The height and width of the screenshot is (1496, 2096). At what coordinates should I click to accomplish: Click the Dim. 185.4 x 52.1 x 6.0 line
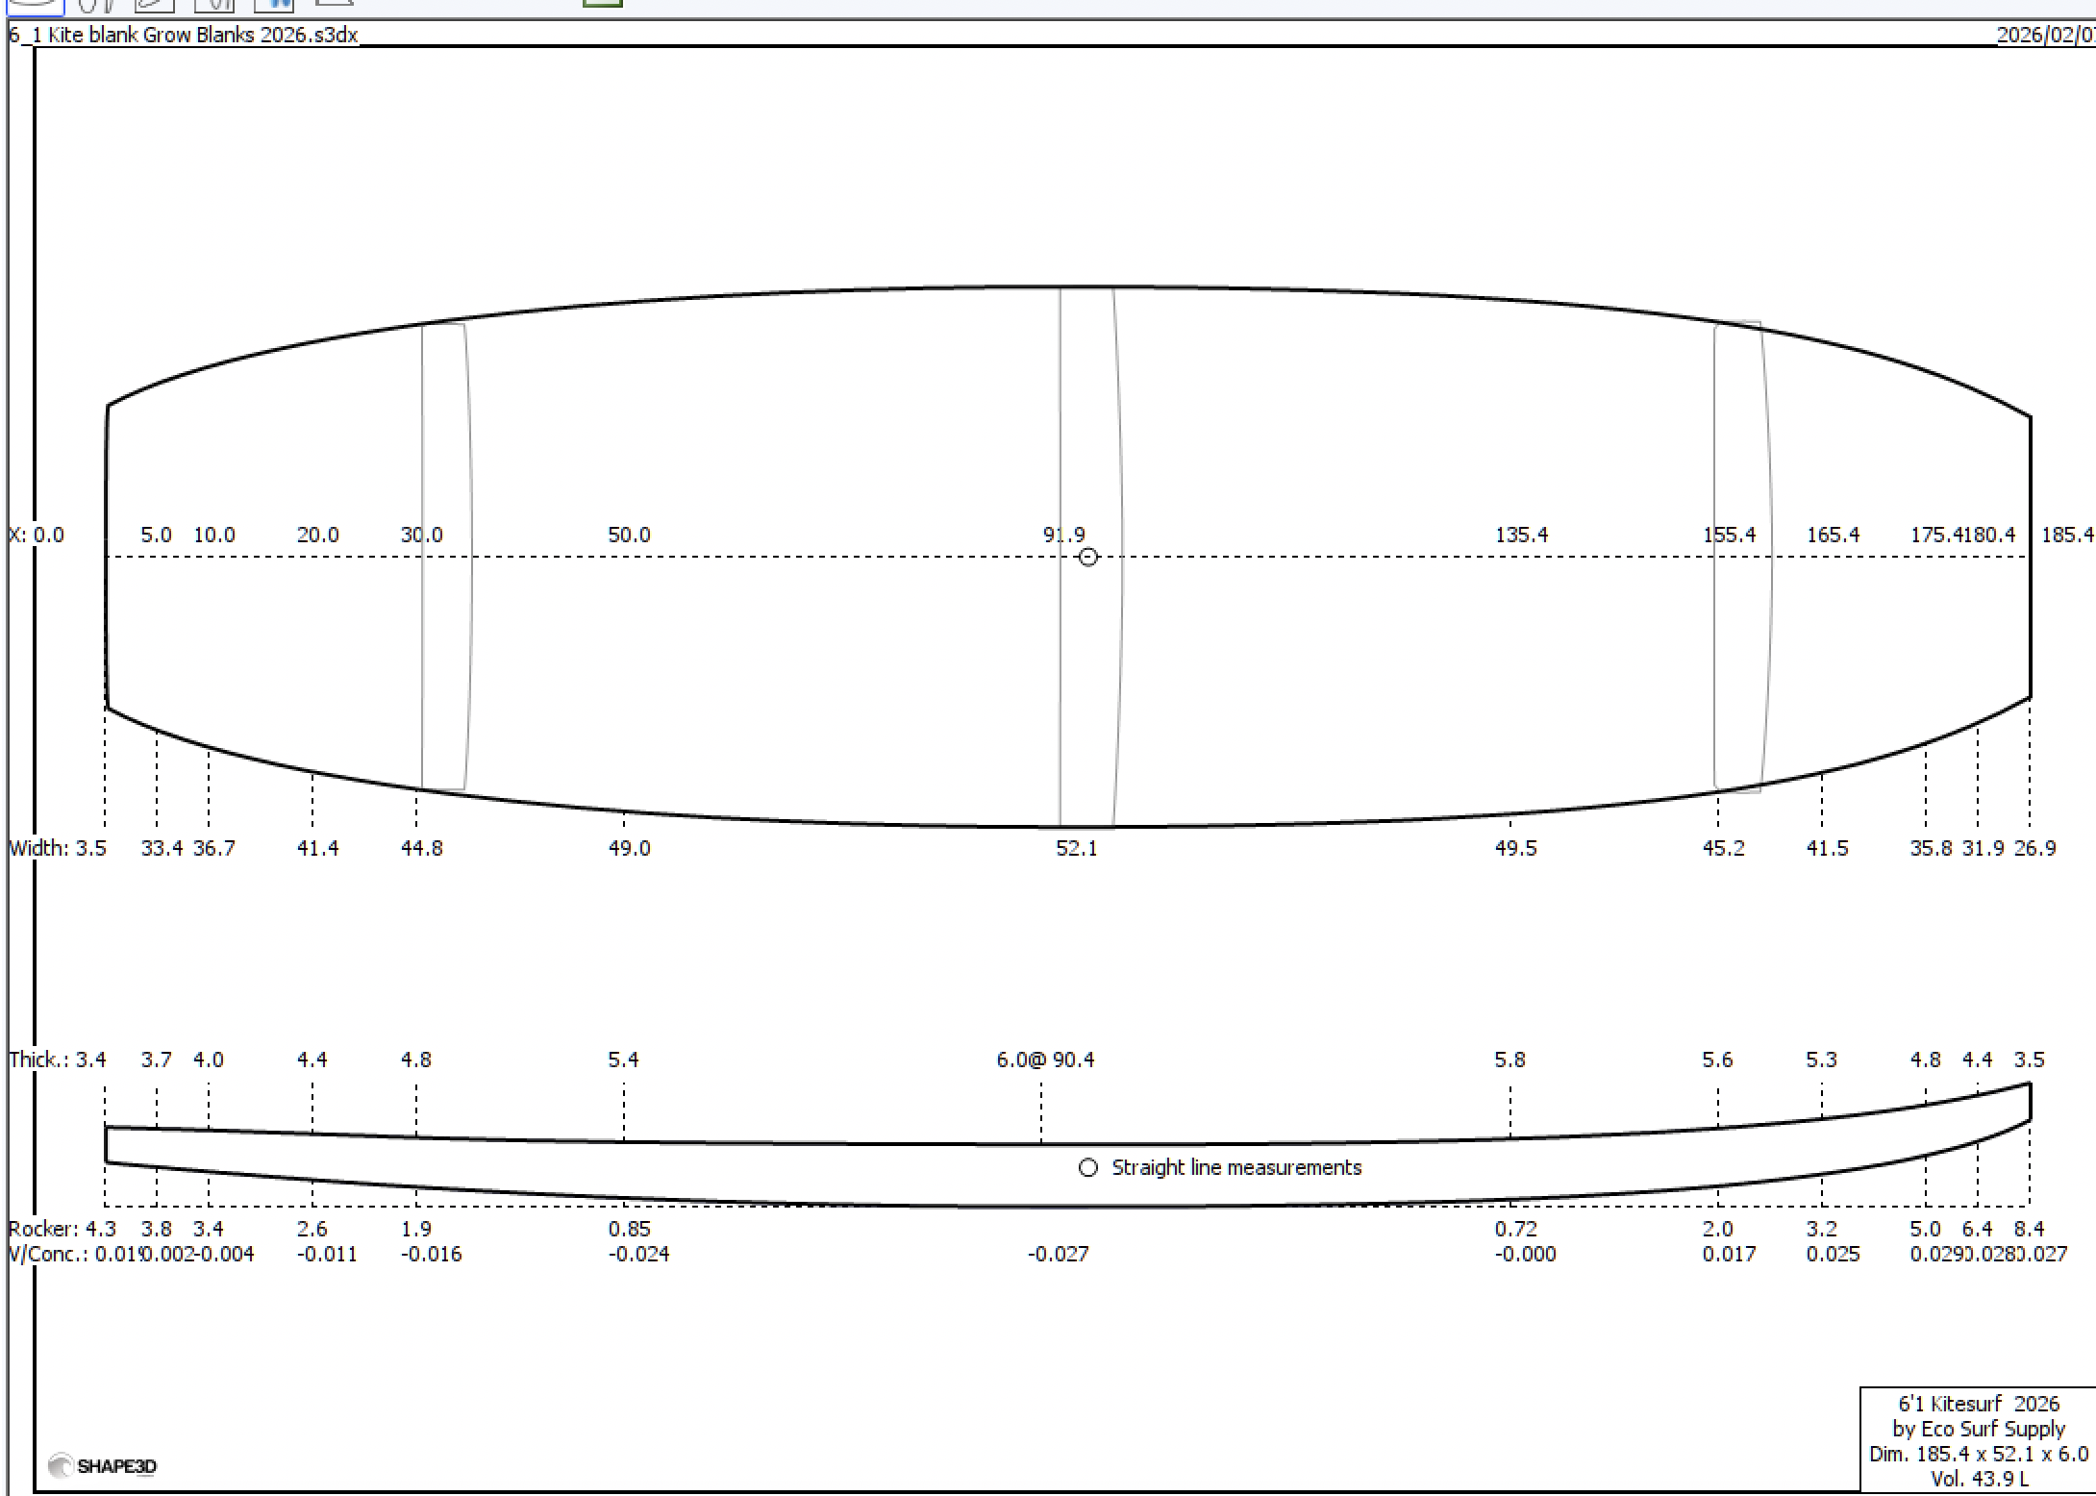click(x=1979, y=1454)
